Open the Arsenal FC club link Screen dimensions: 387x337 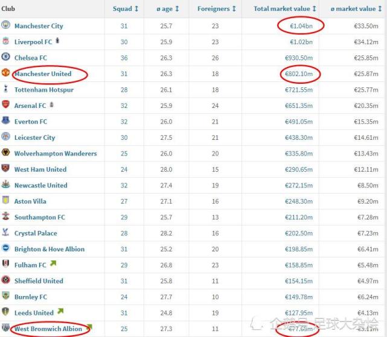point(30,106)
